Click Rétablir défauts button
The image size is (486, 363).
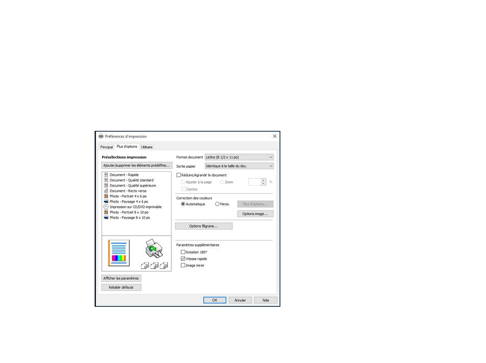pos(121,287)
